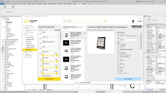Click the reset filters link
166x93 pixels.
click(x=58, y=30)
